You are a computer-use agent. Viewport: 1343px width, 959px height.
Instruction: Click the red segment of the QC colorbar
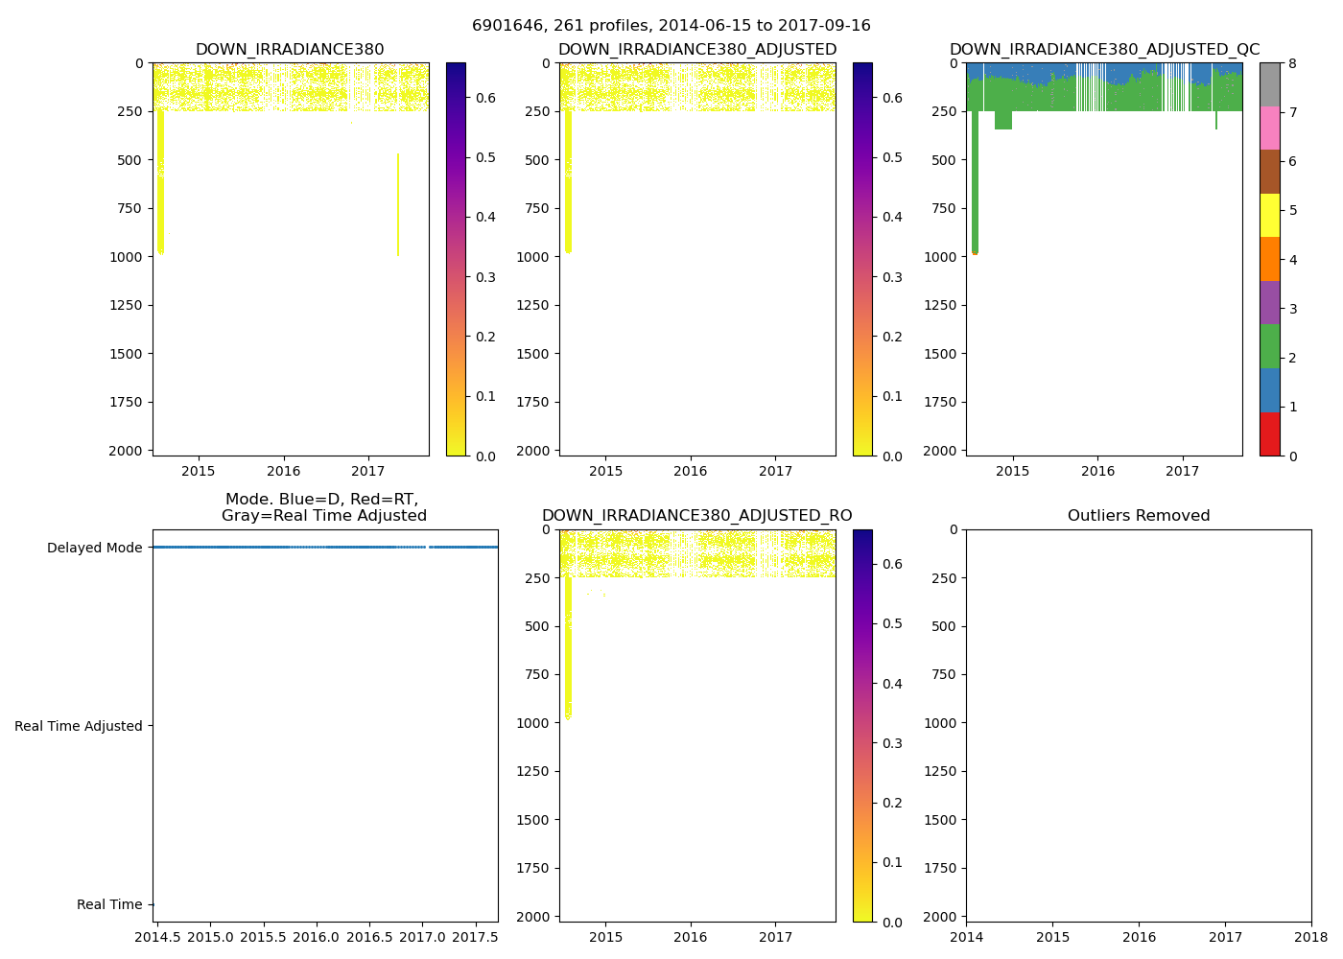tap(1269, 433)
